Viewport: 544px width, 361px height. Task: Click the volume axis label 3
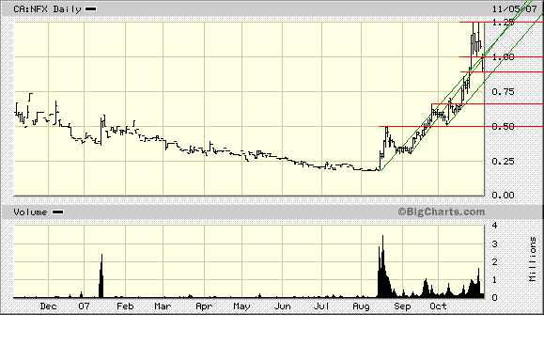(495, 243)
